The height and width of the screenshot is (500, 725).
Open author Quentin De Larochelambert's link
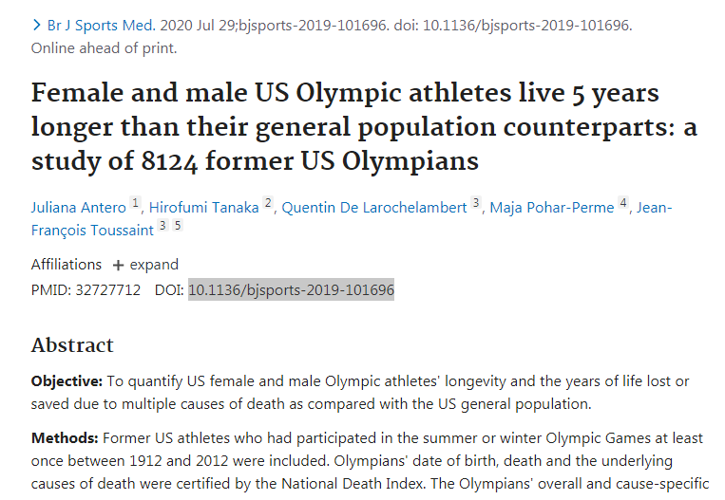pyautogui.click(x=374, y=207)
